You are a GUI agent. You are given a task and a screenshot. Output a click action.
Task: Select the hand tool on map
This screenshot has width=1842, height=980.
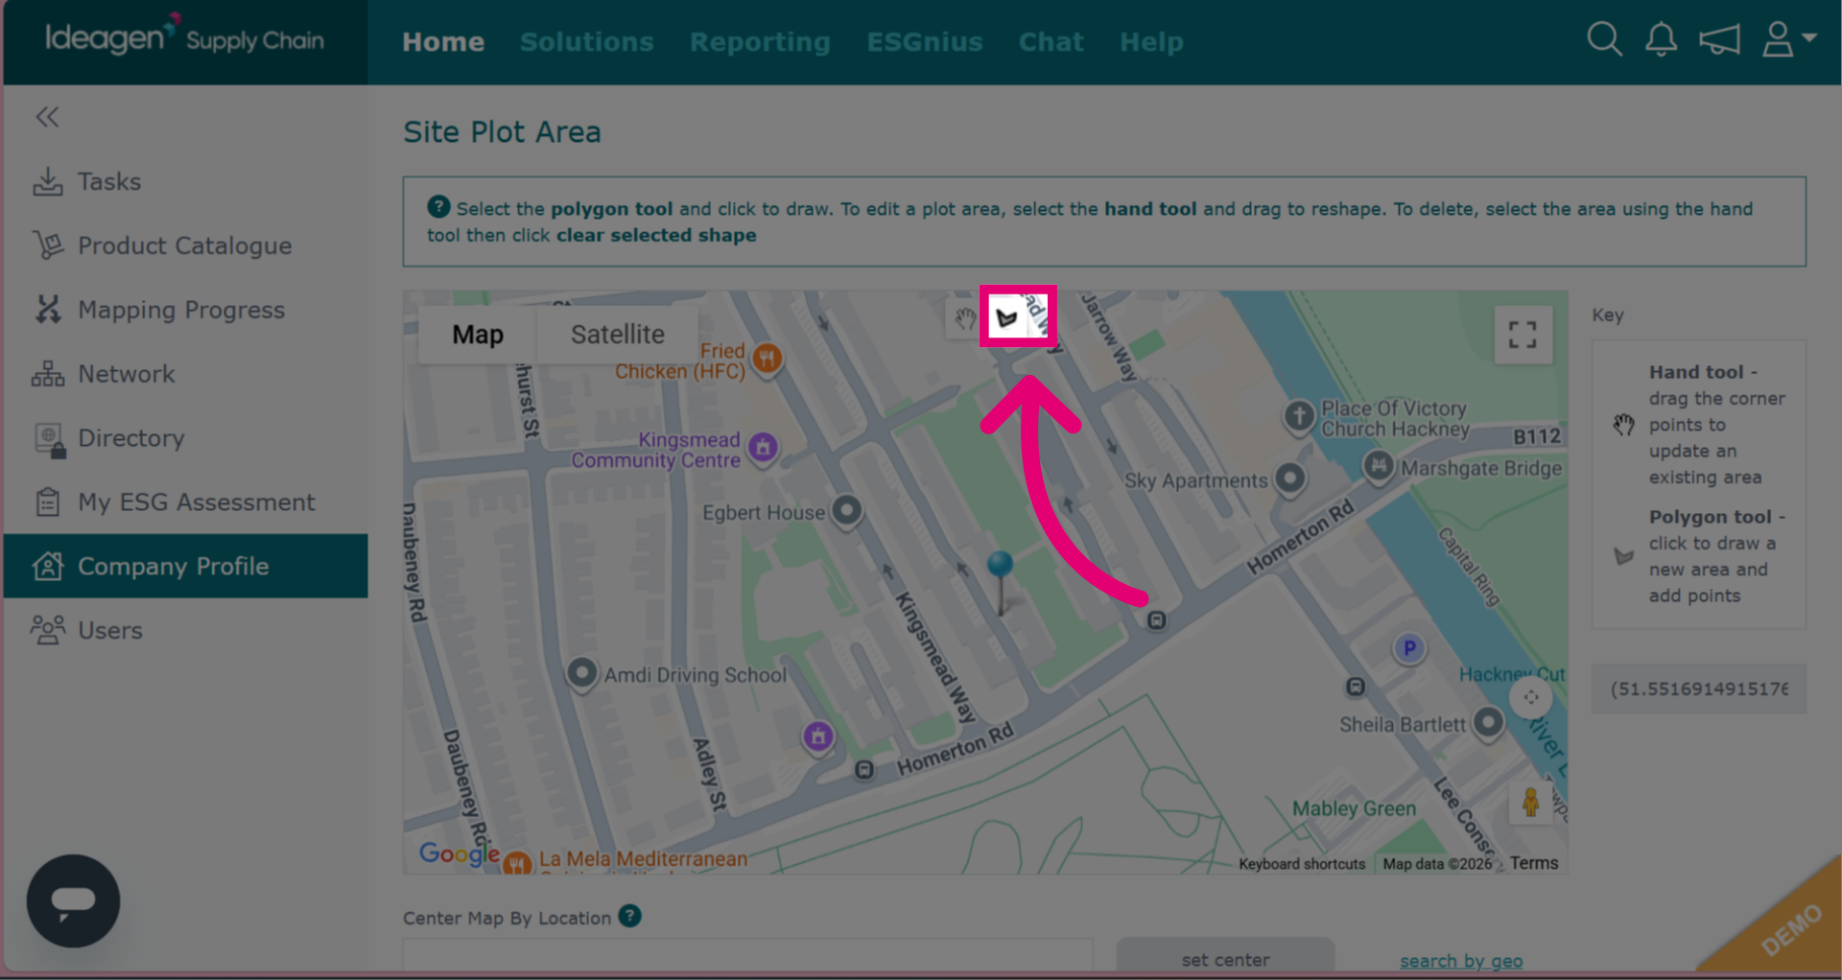[x=964, y=318]
